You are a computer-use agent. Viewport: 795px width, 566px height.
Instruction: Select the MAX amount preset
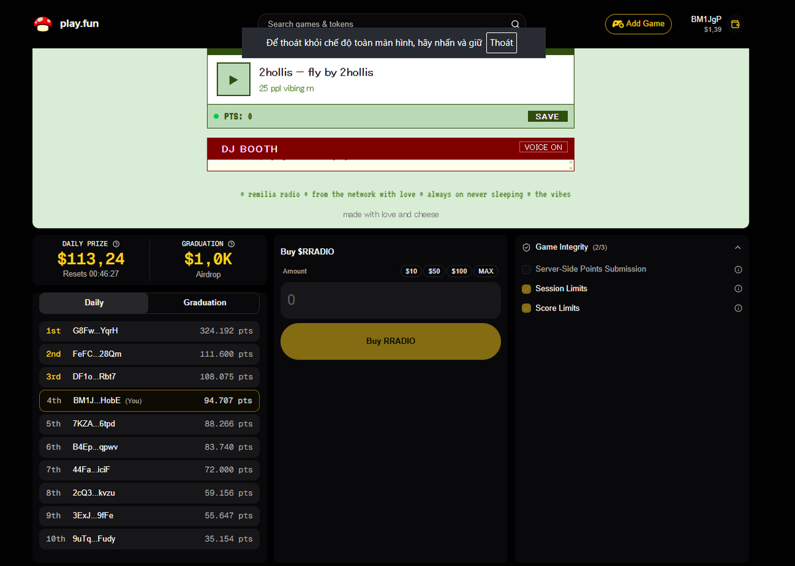click(486, 271)
